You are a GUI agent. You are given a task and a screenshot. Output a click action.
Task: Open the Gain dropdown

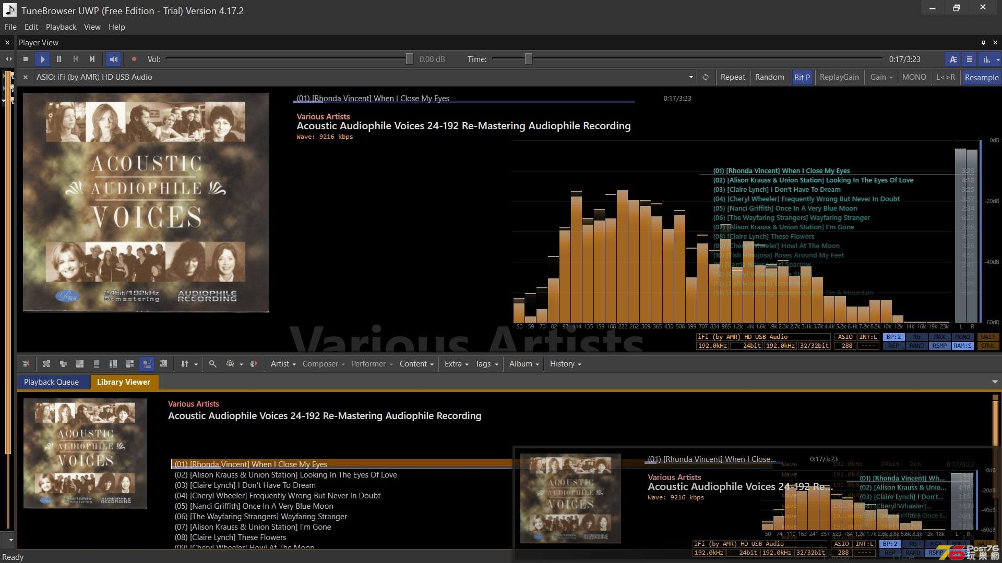tap(881, 77)
